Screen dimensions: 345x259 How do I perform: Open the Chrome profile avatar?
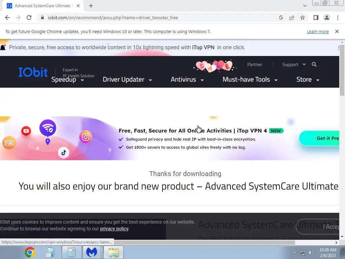(x=327, y=18)
